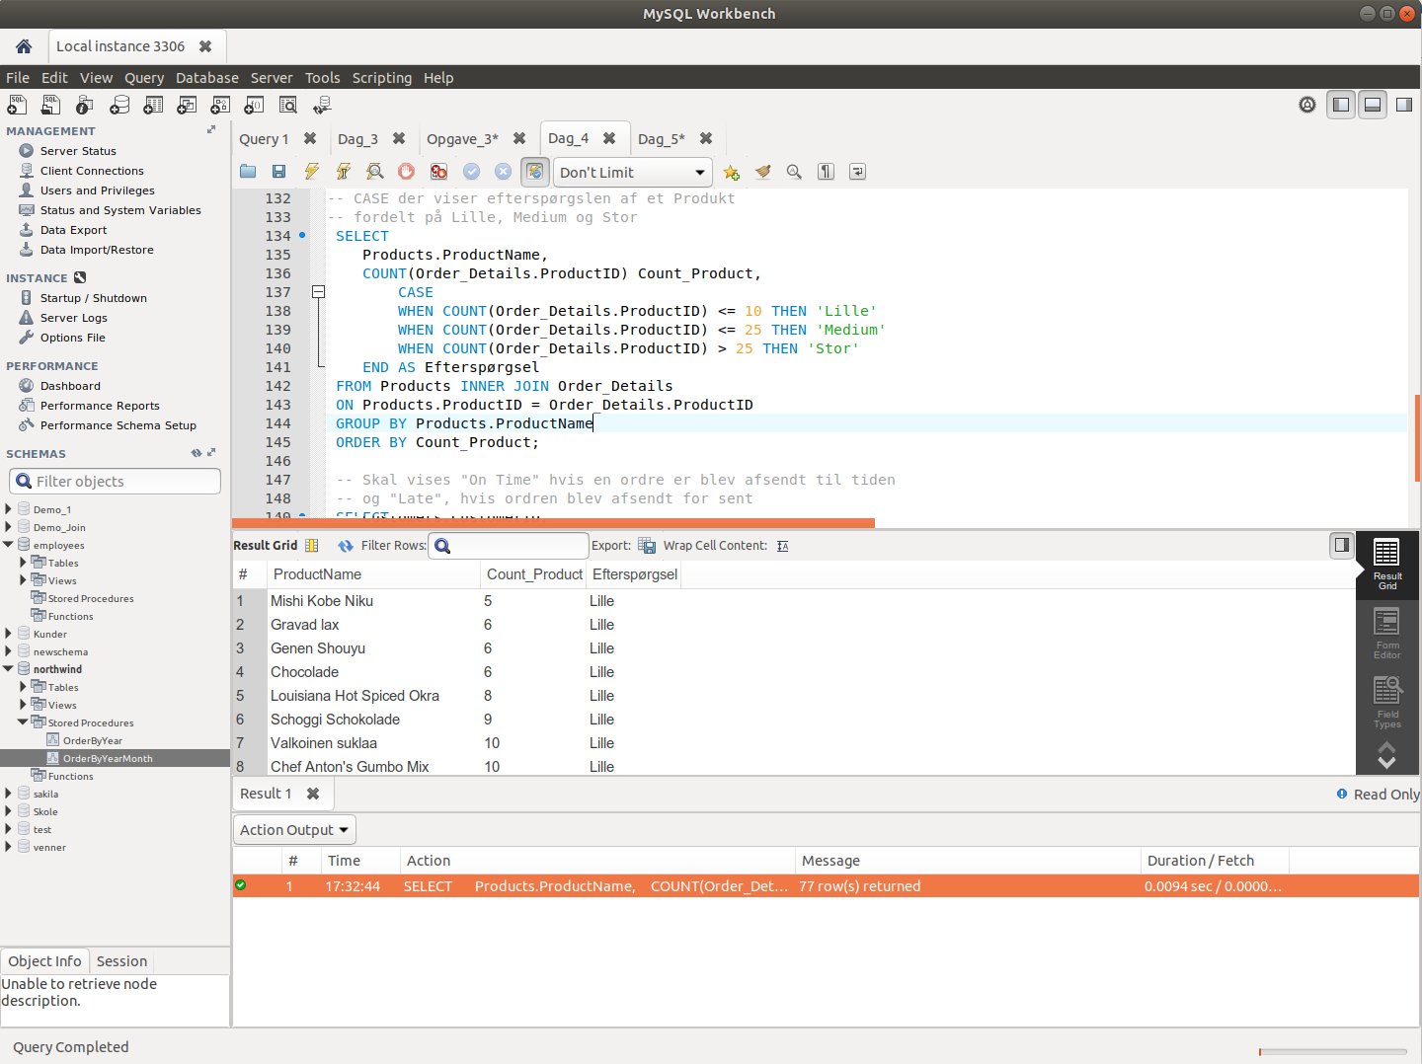The image size is (1422, 1064).
Task: Click the Filter Rows search field
Action: (509, 546)
